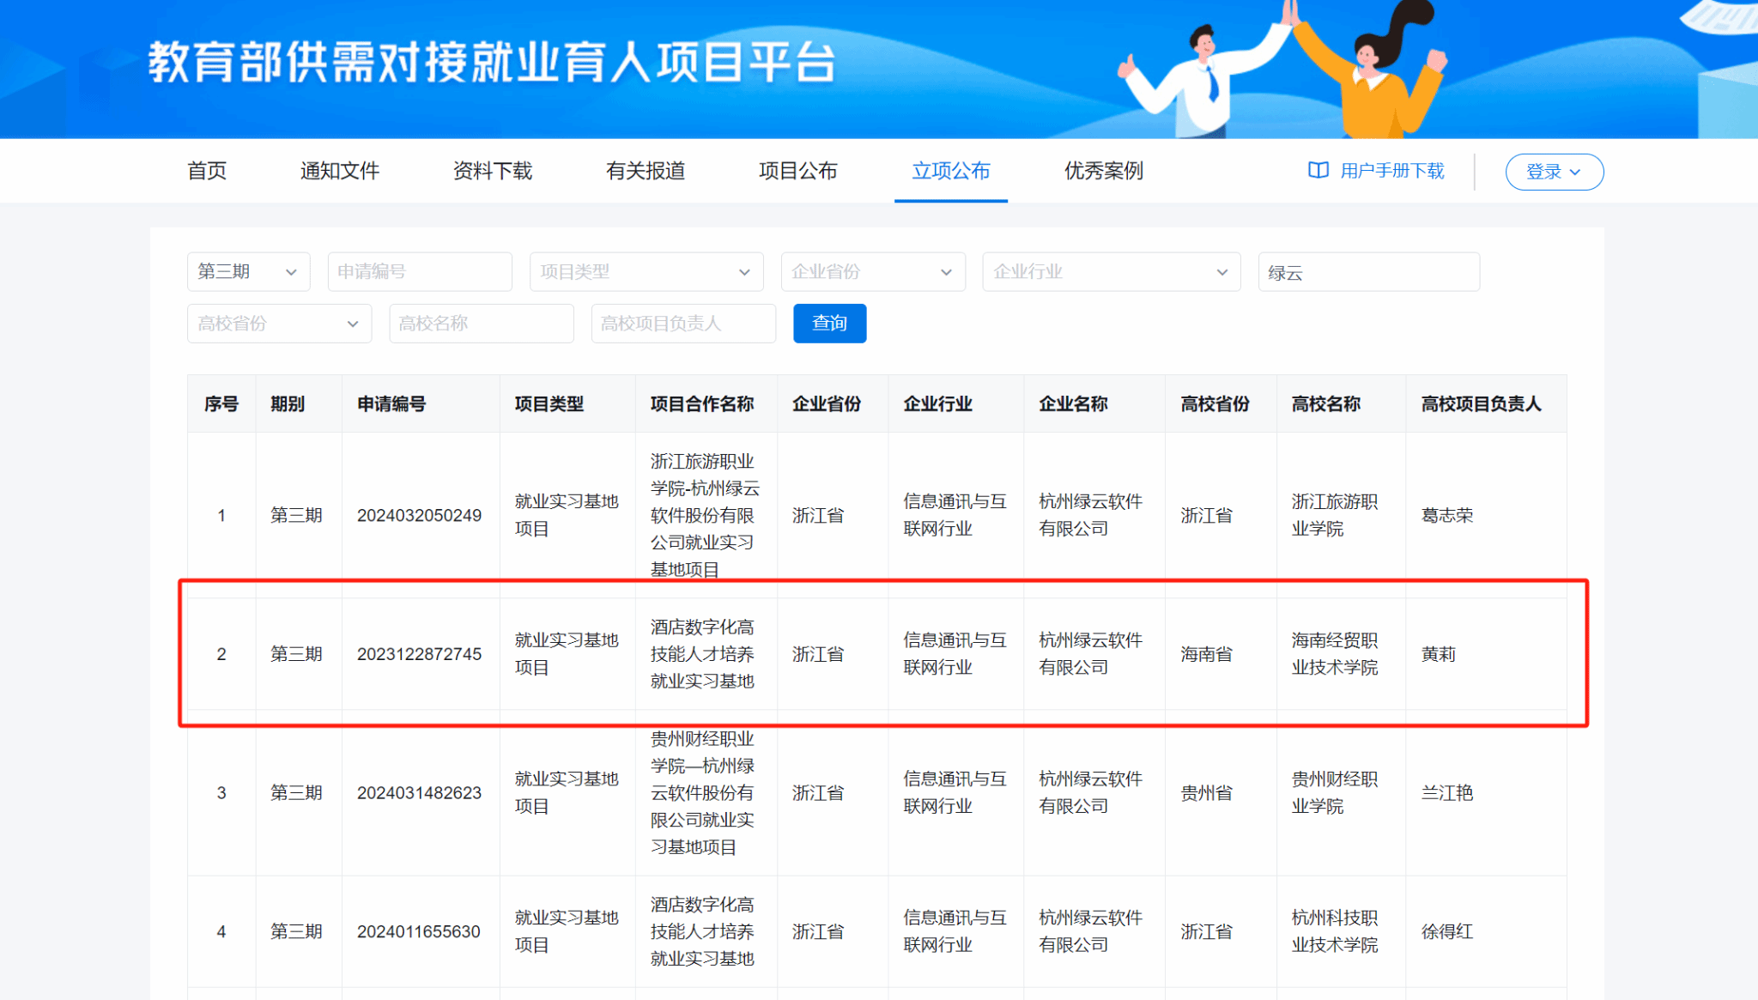Image resolution: width=1758 pixels, height=1000 pixels.
Task: Open the 项目类型 dropdown
Action: (x=646, y=272)
